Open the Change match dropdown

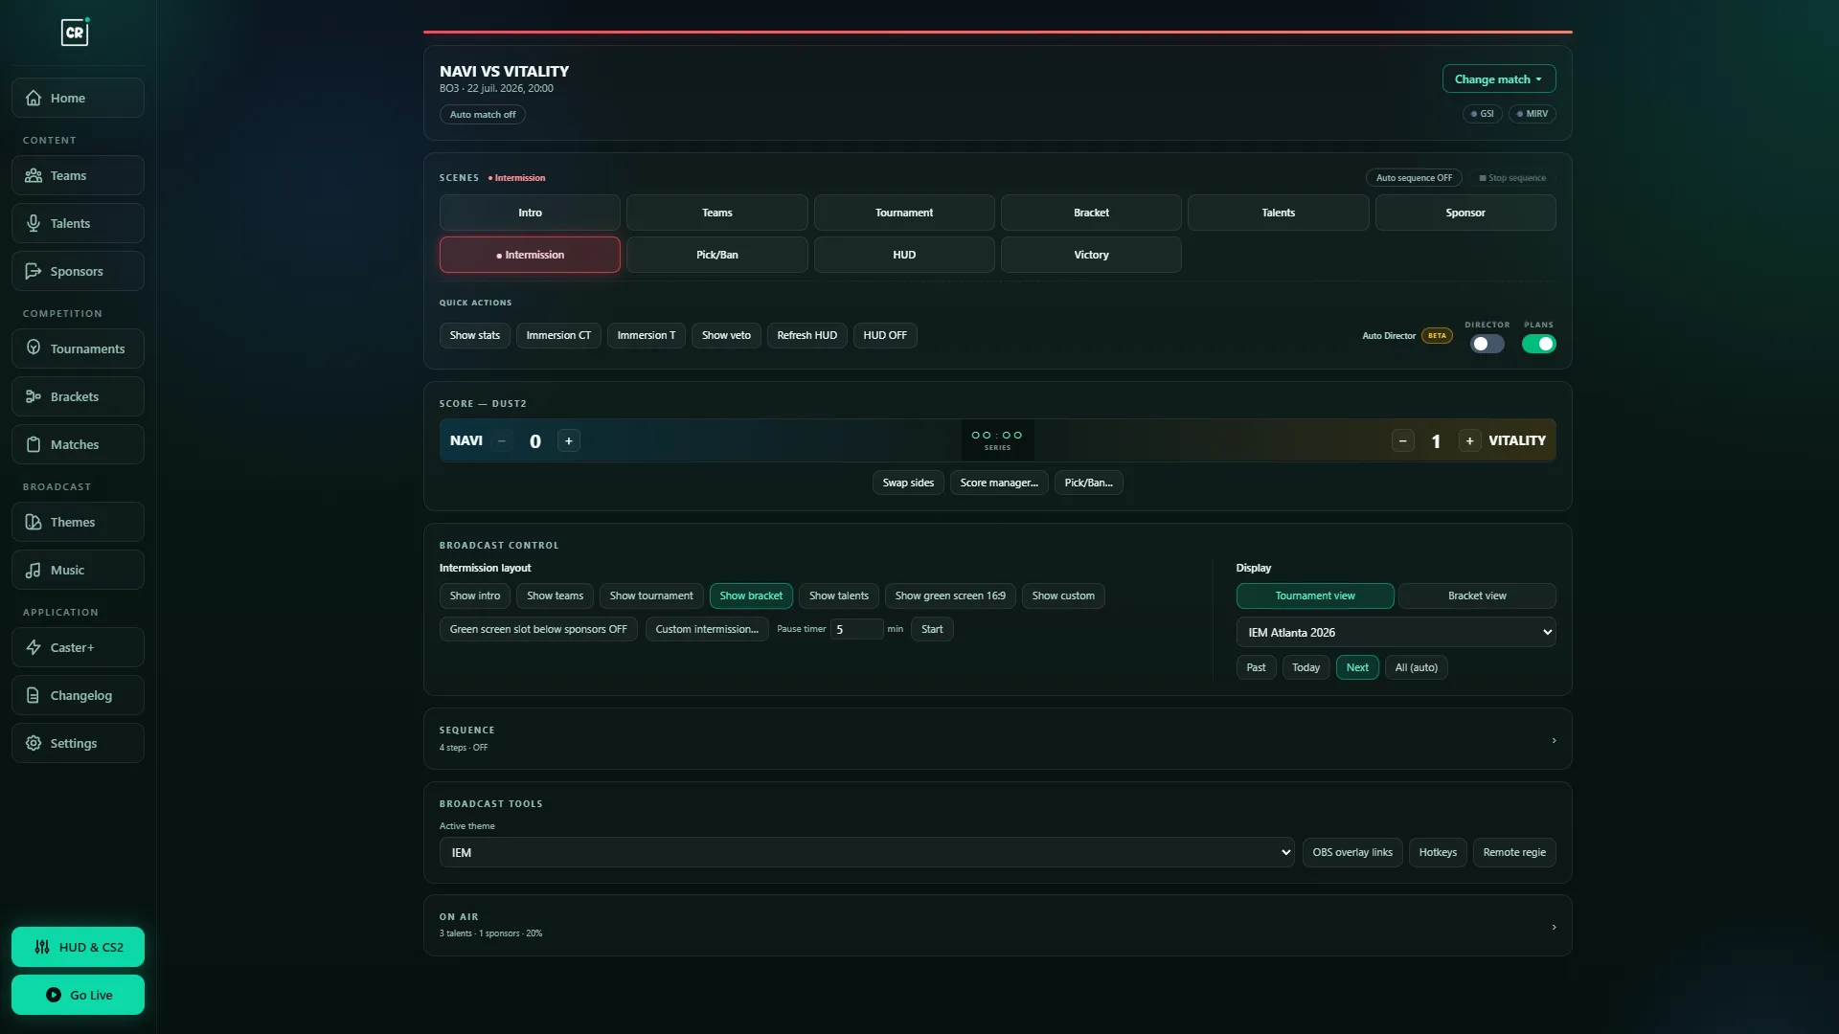pos(1499,79)
